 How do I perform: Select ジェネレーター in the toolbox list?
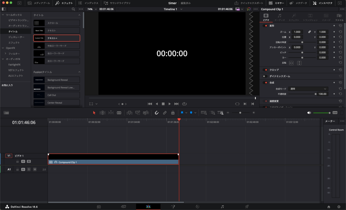tap(16, 37)
